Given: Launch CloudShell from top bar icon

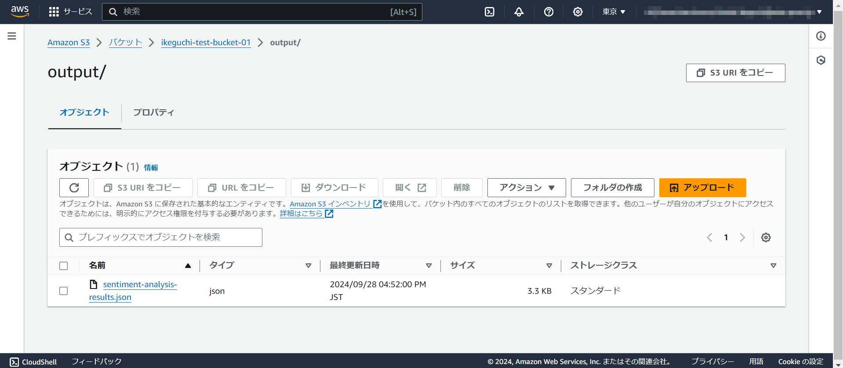Looking at the screenshot, I should (x=490, y=12).
